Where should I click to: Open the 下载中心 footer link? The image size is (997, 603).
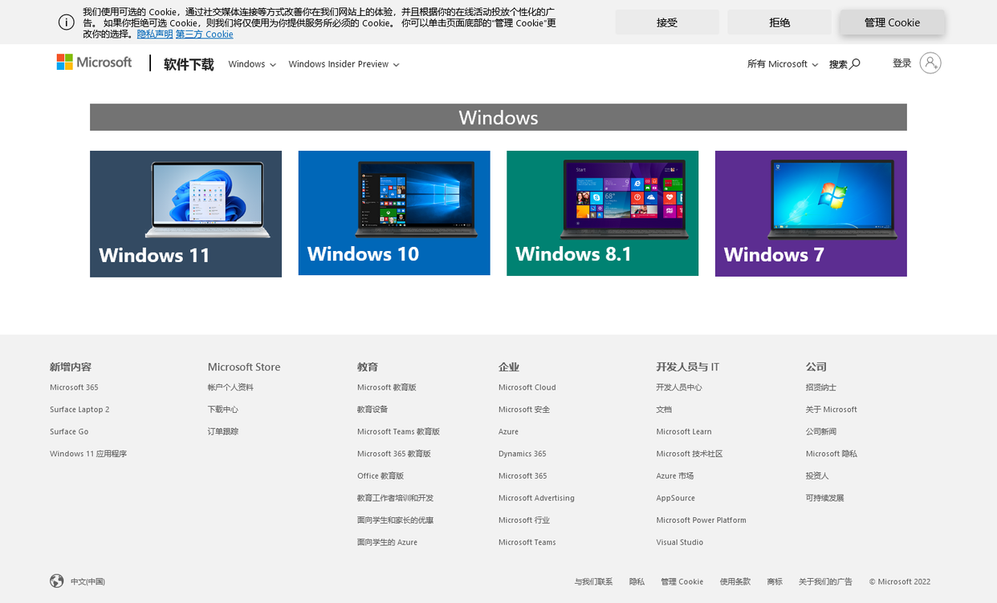pyautogui.click(x=223, y=410)
